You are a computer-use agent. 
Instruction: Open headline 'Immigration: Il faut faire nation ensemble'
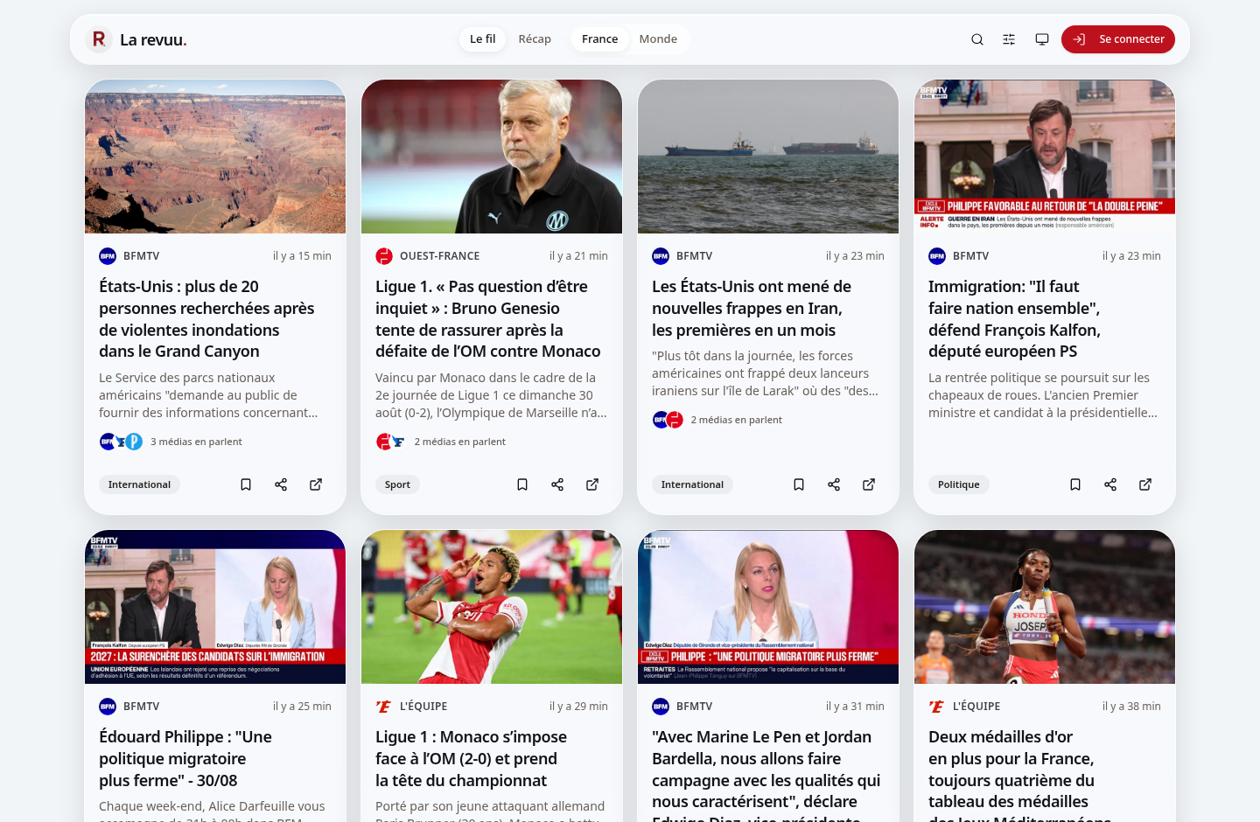click(x=1015, y=319)
